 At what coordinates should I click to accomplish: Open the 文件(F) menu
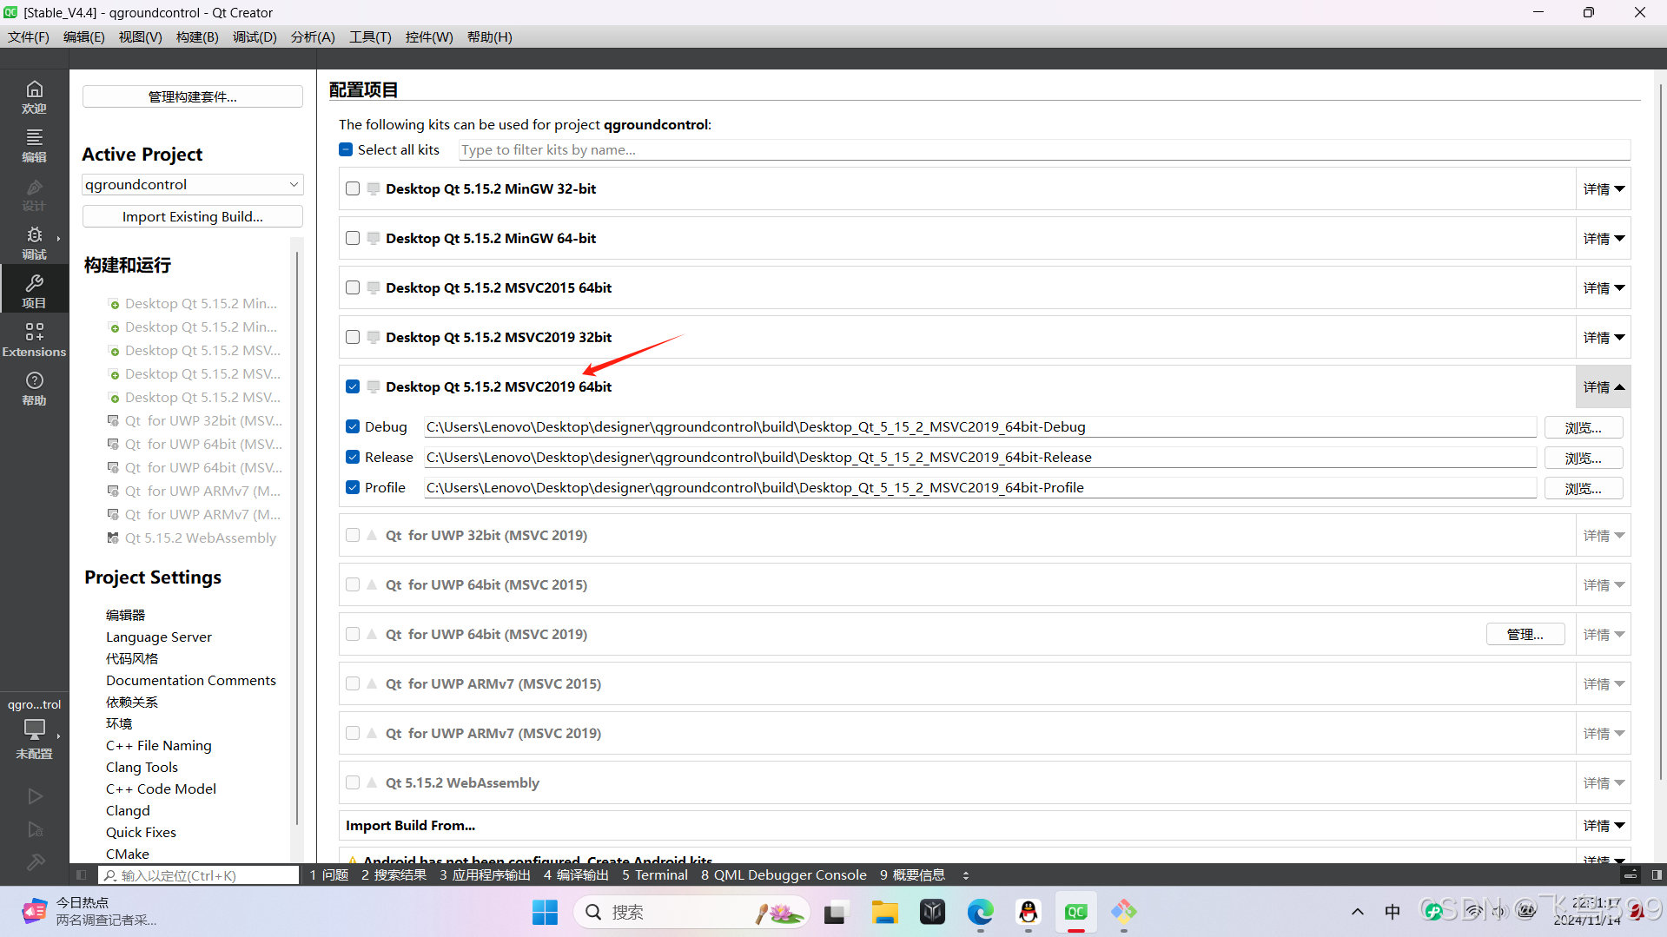click(x=29, y=36)
